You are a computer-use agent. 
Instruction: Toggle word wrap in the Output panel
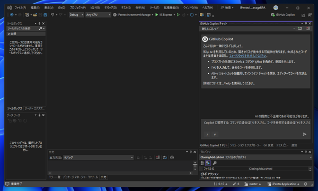point(165,158)
